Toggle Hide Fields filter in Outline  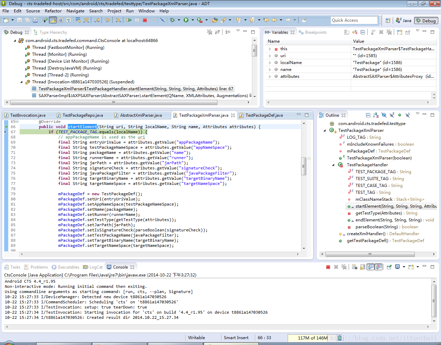(x=384, y=115)
